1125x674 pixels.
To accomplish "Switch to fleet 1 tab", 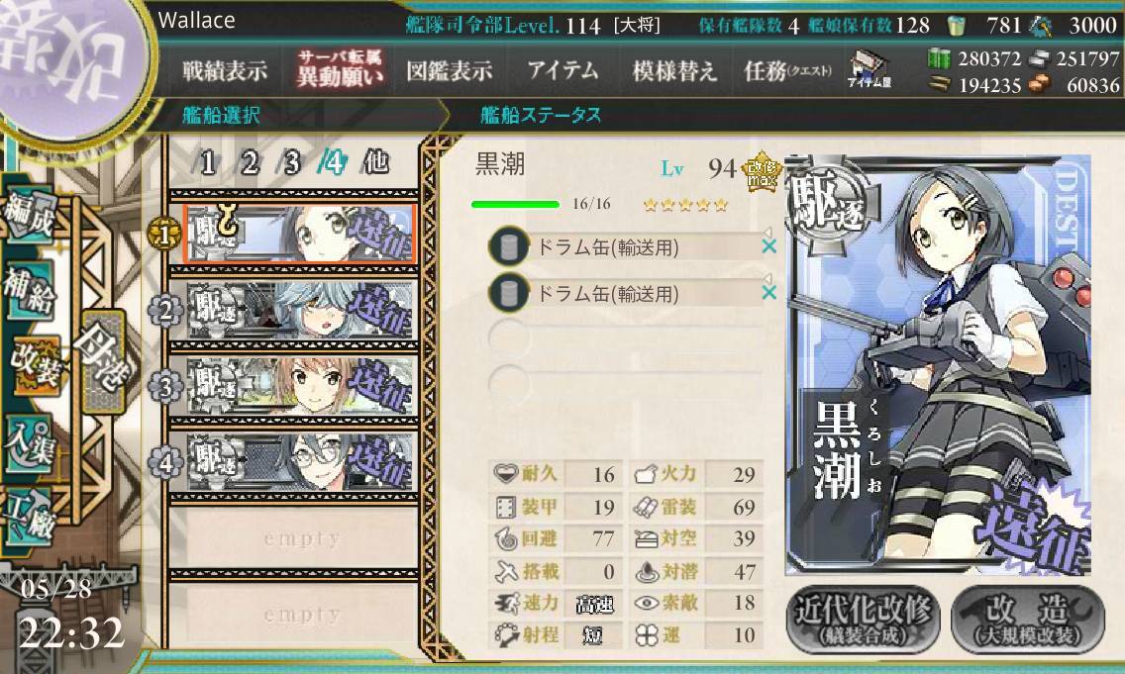I will pyautogui.click(x=208, y=162).
